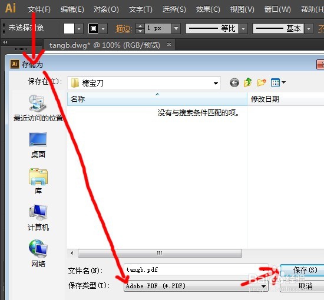324x300 pixels.
Task: Go to 桌面 desktop location
Action: [x=38, y=145]
